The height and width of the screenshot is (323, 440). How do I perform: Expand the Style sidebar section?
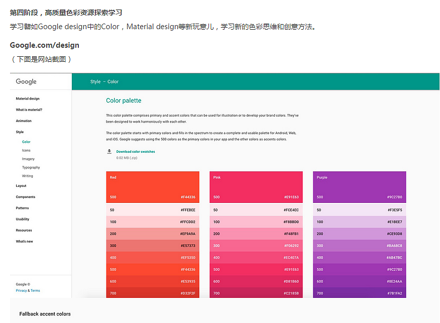(20, 132)
